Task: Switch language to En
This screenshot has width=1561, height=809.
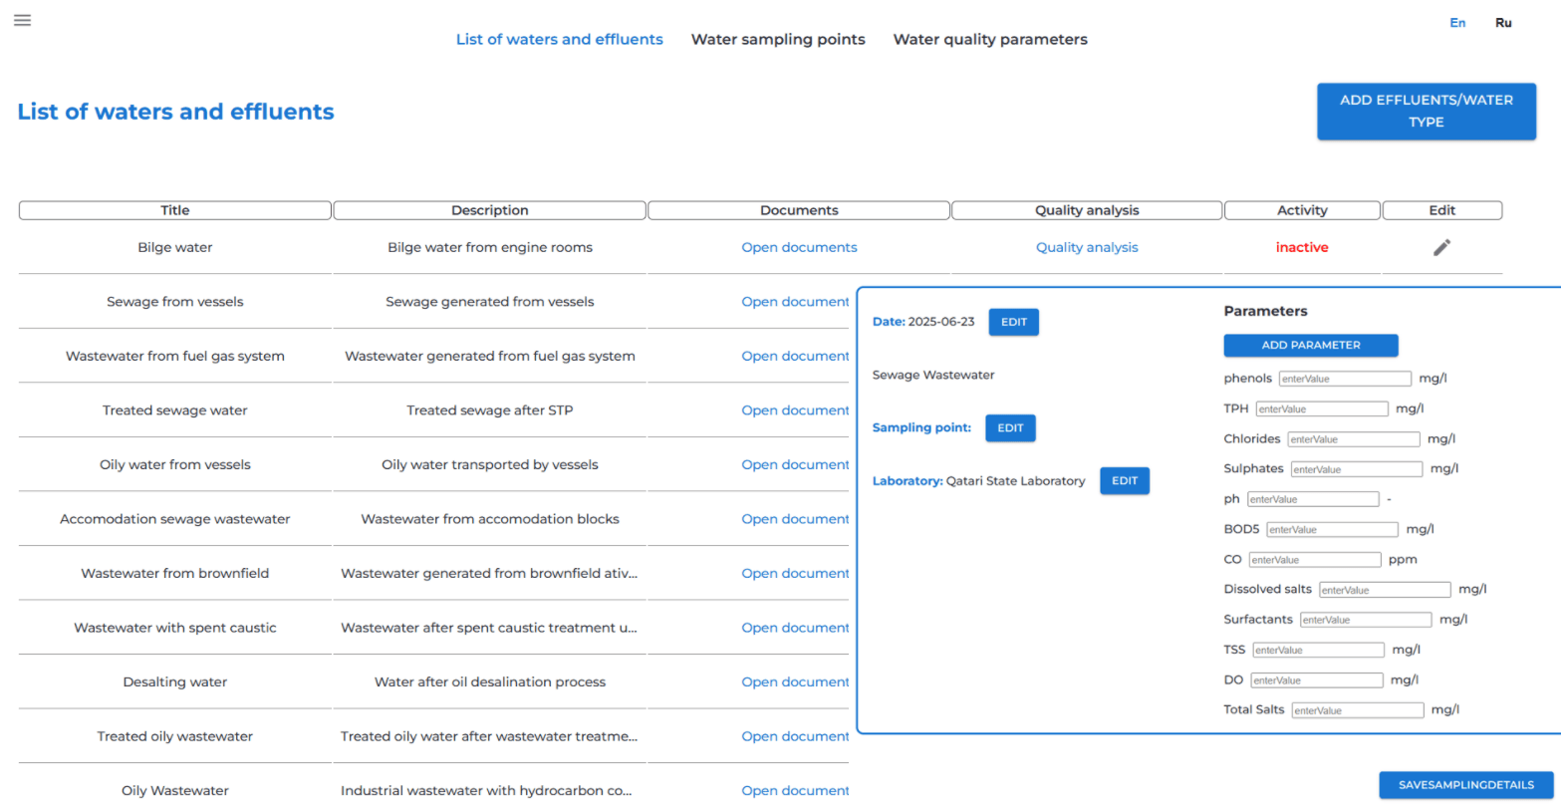Action: 1457,23
